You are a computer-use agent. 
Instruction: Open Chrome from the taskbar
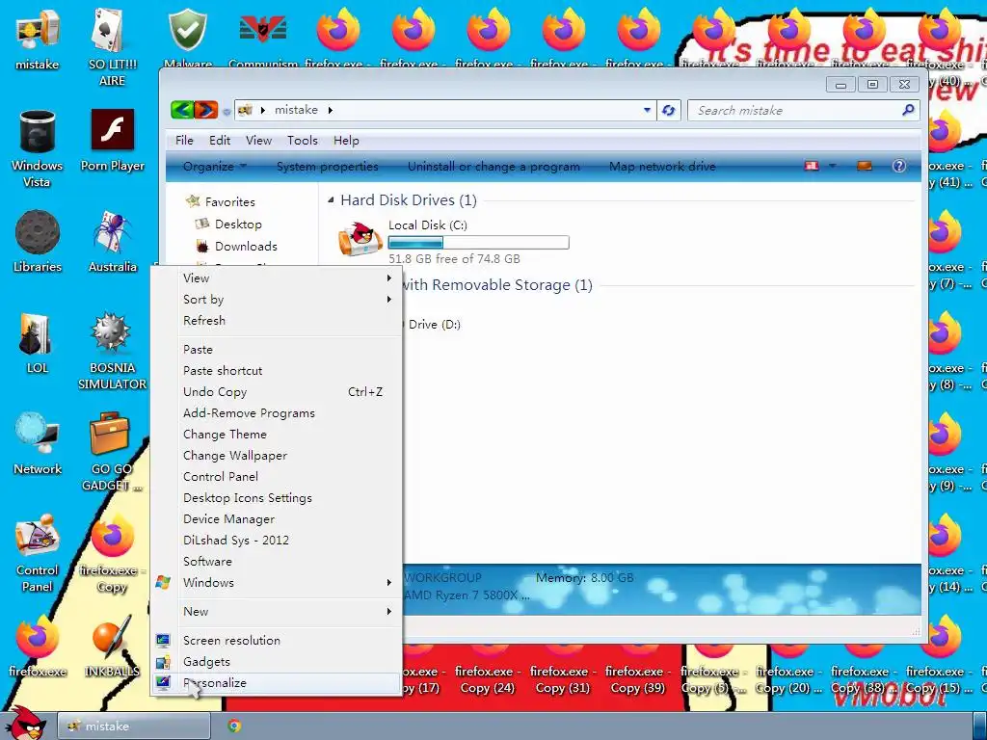click(234, 726)
